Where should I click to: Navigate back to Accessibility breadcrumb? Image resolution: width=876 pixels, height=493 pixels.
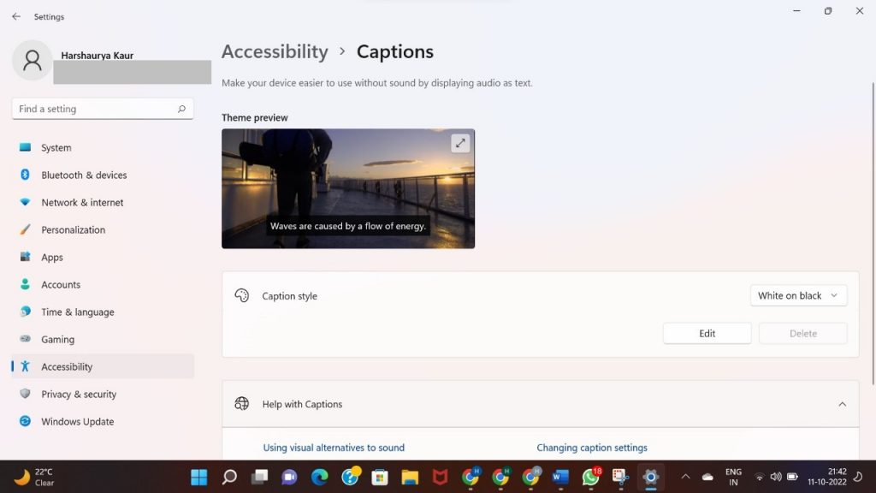pyautogui.click(x=275, y=52)
